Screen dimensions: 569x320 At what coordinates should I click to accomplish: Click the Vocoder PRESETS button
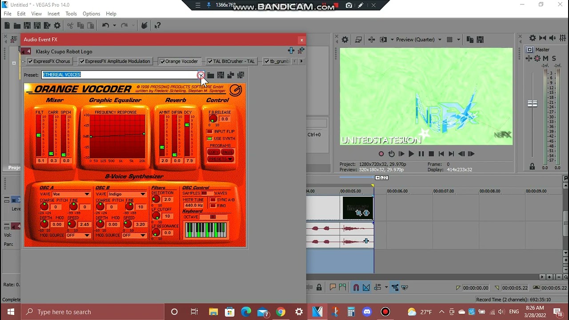(220, 159)
